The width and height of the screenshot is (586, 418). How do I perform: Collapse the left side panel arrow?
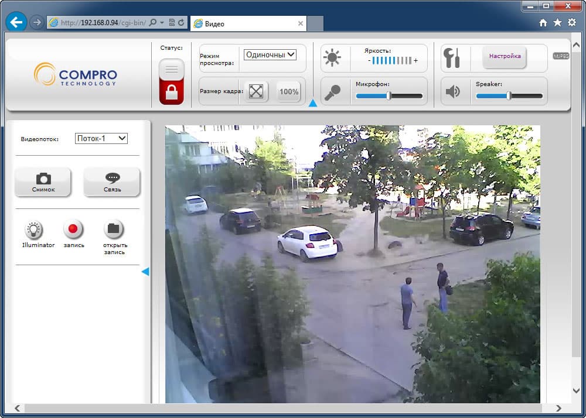coord(145,272)
